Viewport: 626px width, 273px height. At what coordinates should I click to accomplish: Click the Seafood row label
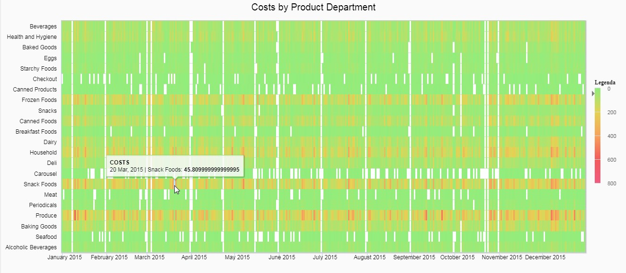coord(46,237)
